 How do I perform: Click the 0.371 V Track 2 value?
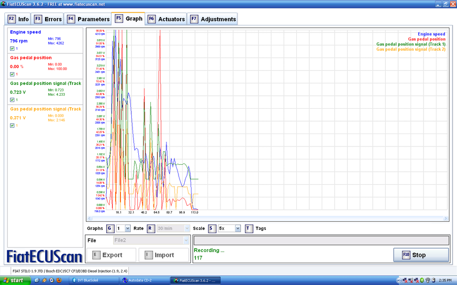click(x=18, y=118)
